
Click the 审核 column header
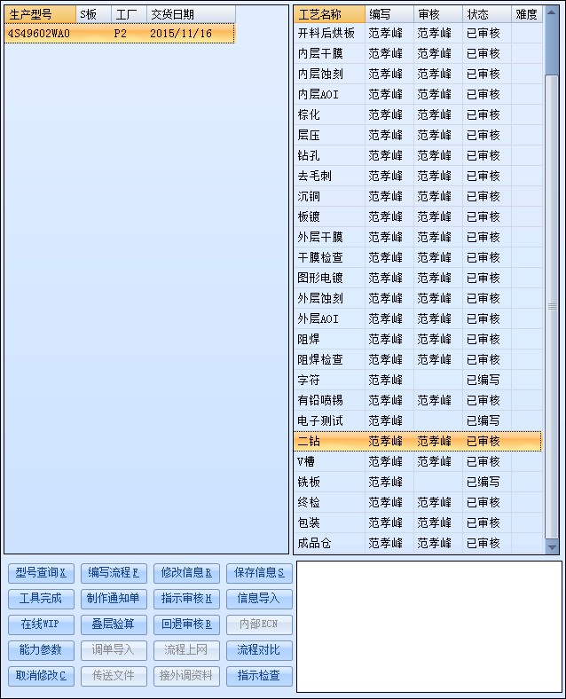(438, 15)
